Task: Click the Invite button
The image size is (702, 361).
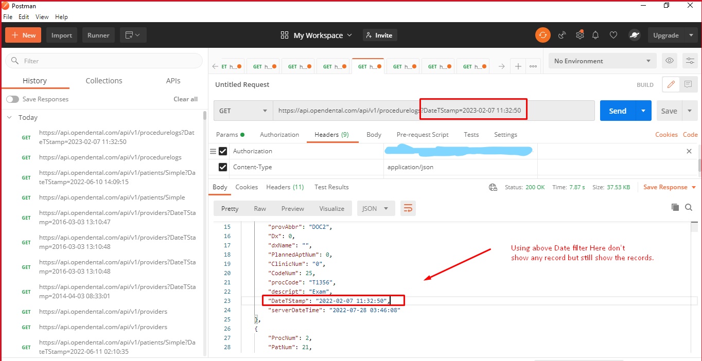Action: point(380,35)
